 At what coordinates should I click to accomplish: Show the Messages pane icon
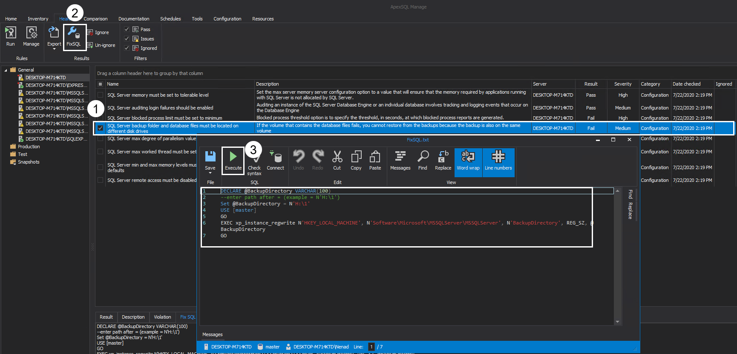tap(400, 161)
